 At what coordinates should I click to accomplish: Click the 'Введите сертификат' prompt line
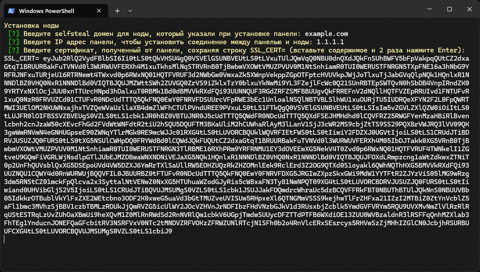click(x=236, y=50)
